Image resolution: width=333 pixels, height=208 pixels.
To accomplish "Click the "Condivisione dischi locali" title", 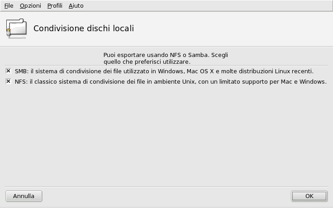I will pos(84,28).
